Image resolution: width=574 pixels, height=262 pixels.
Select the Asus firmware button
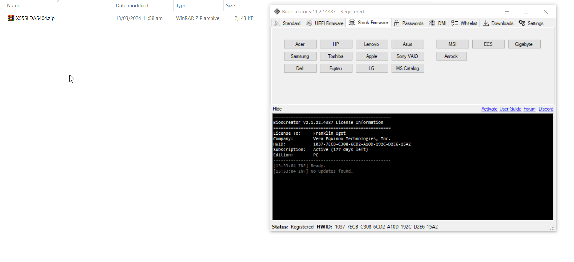[x=408, y=44]
